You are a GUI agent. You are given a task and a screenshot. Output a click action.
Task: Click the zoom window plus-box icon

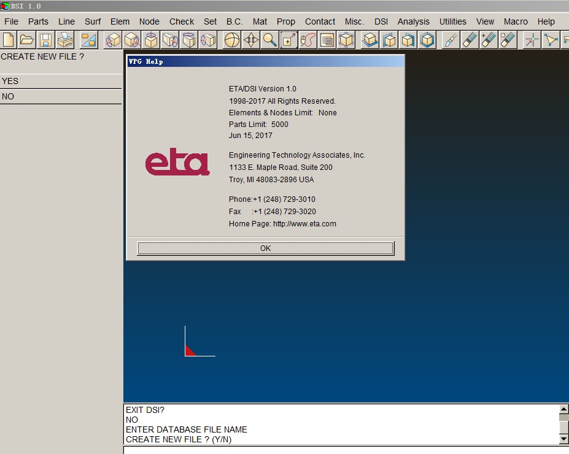[x=289, y=40]
